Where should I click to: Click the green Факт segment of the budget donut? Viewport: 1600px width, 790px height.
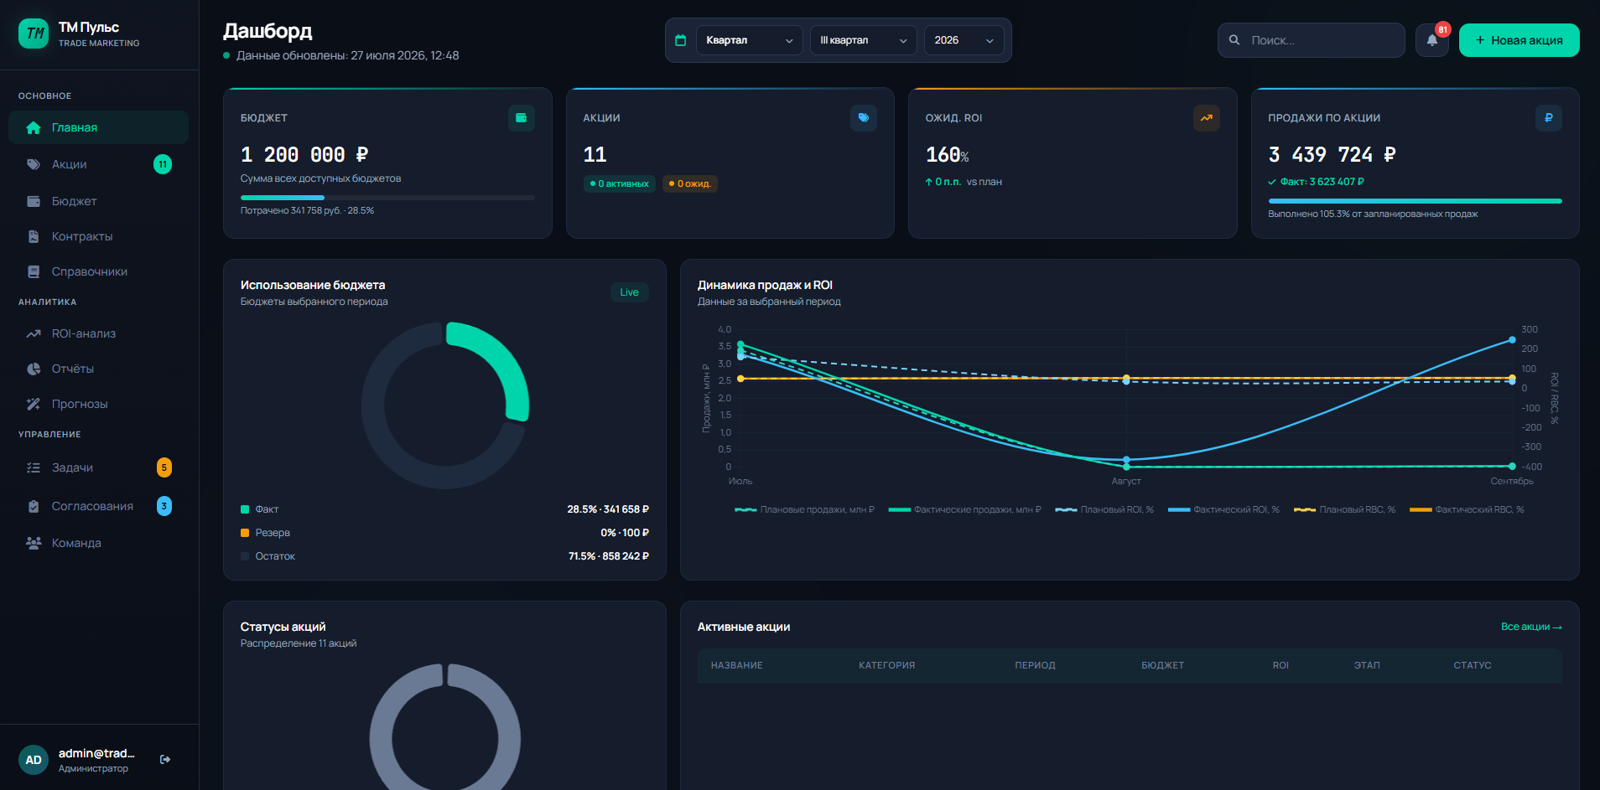point(506,360)
